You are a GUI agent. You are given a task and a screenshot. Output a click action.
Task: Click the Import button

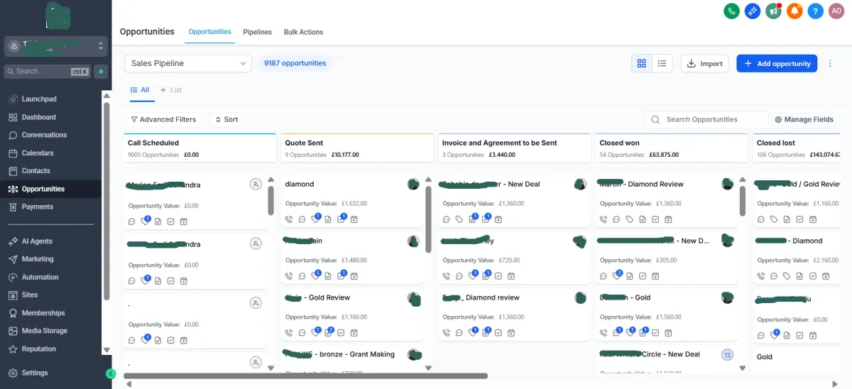tap(705, 63)
